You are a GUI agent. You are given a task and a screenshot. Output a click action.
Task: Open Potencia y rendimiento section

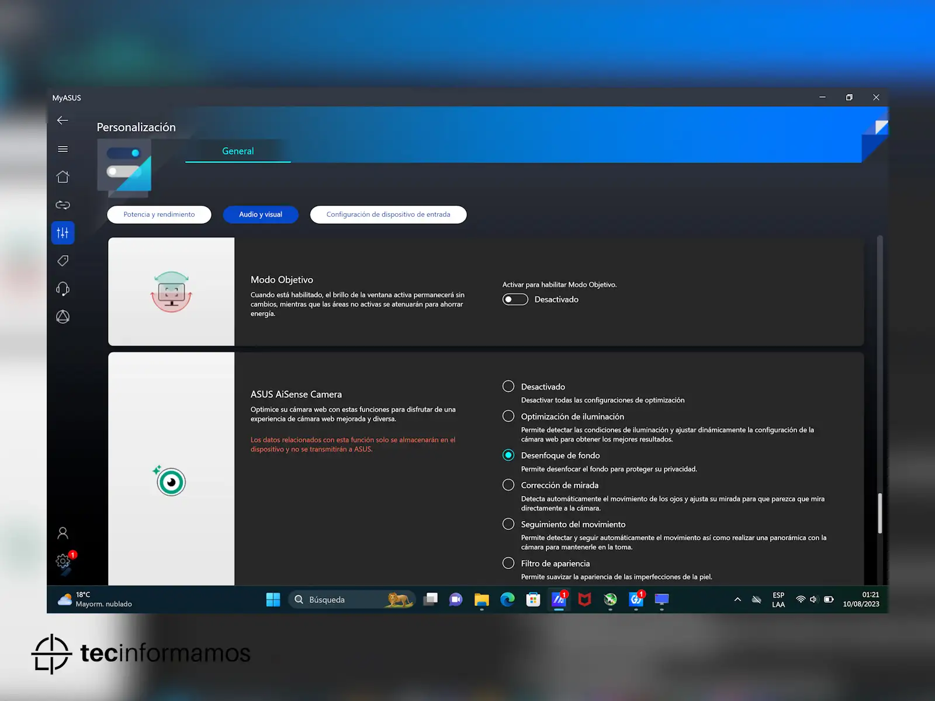point(159,214)
